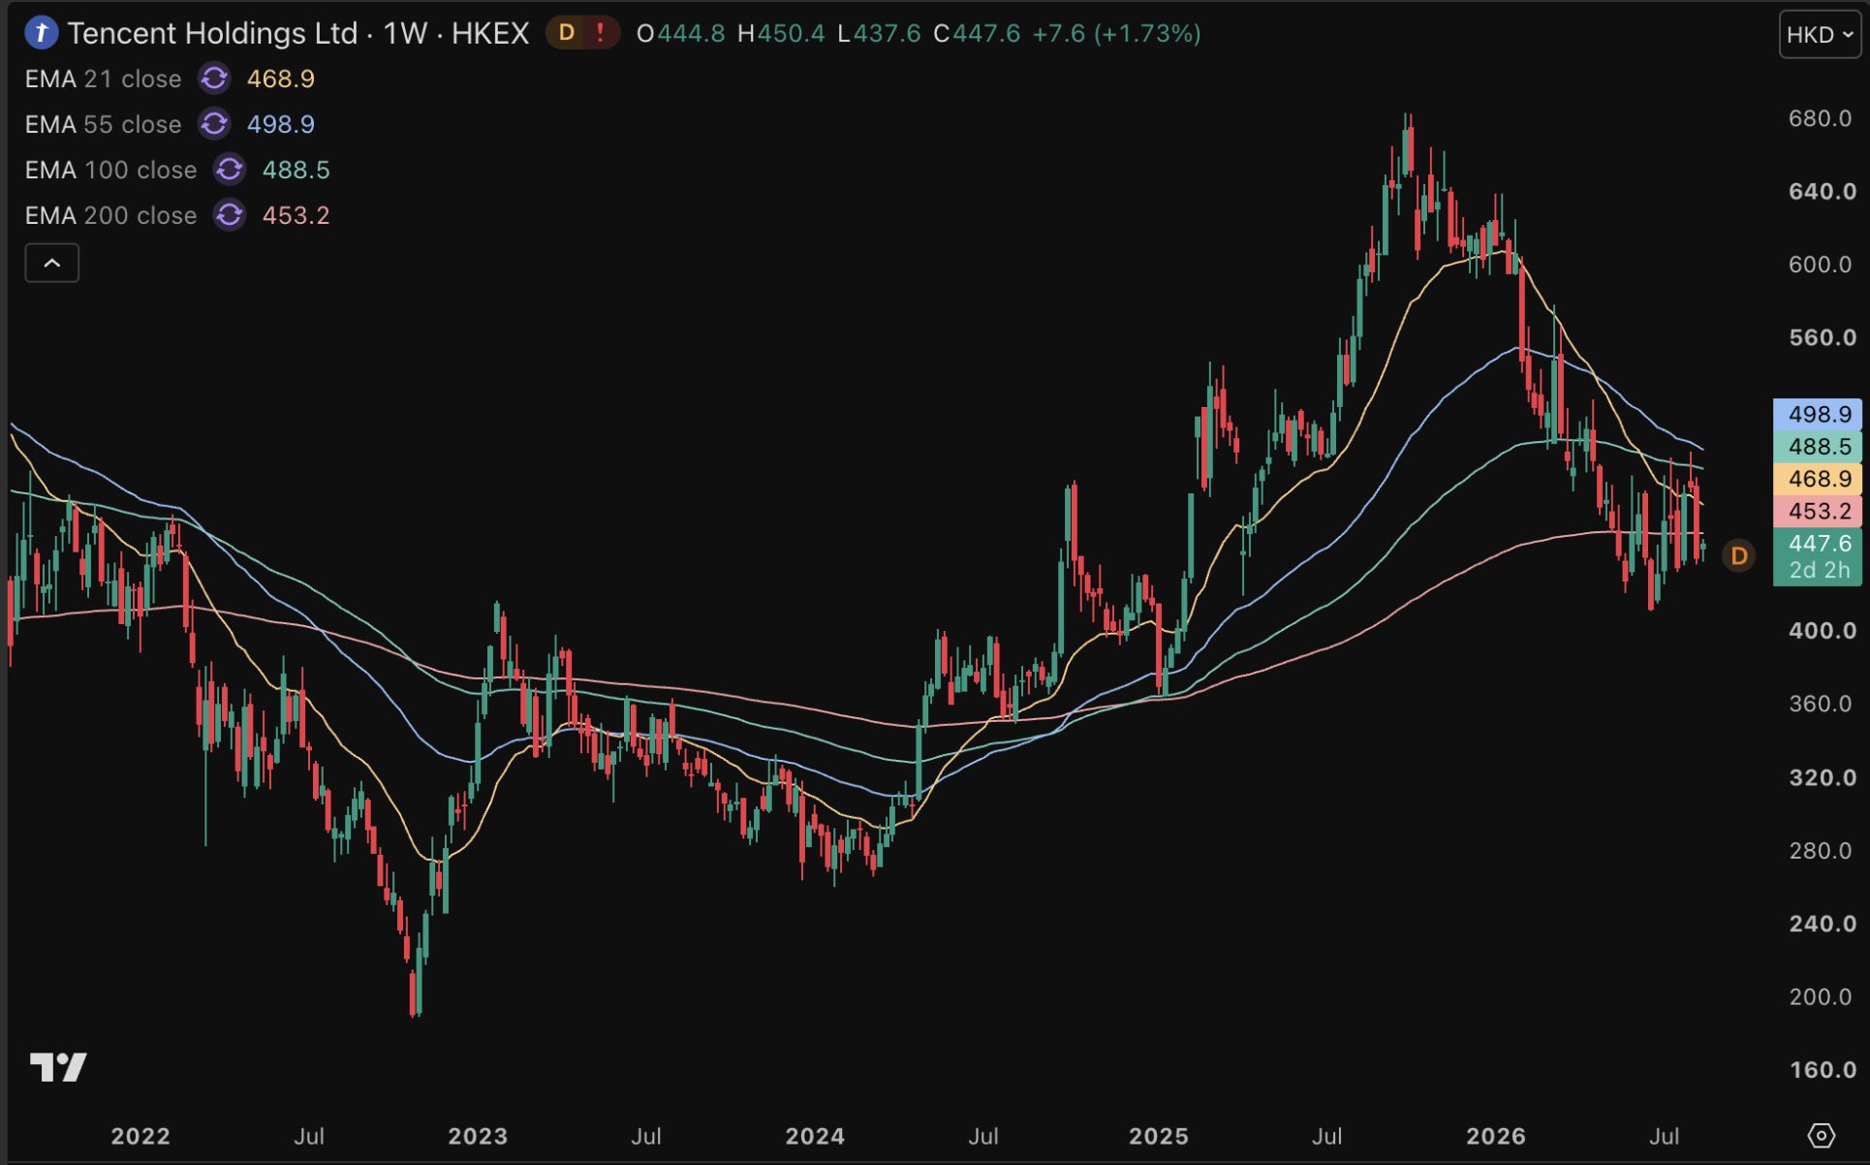The width and height of the screenshot is (1870, 1165).
Task: Click the refresh icon next to EMA 21
Action: pyautogui.click(x=214, y=79)
